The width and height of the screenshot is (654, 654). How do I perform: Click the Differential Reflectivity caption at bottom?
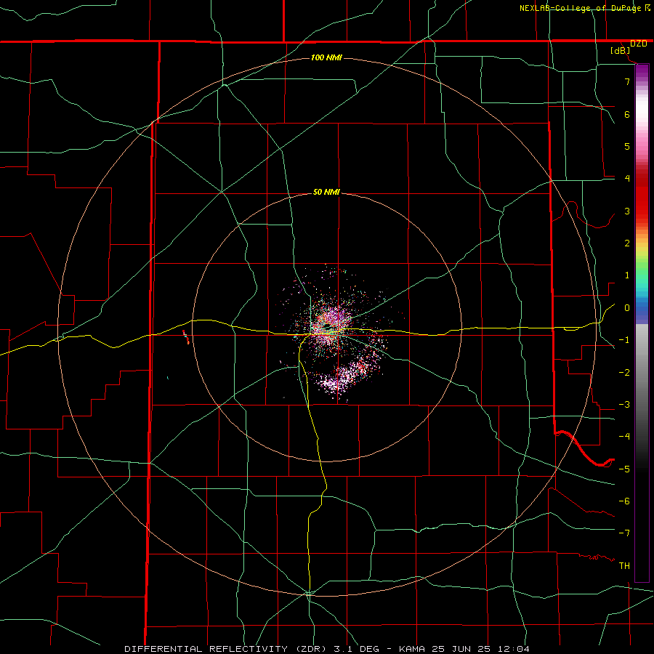[x=326, y=649]
